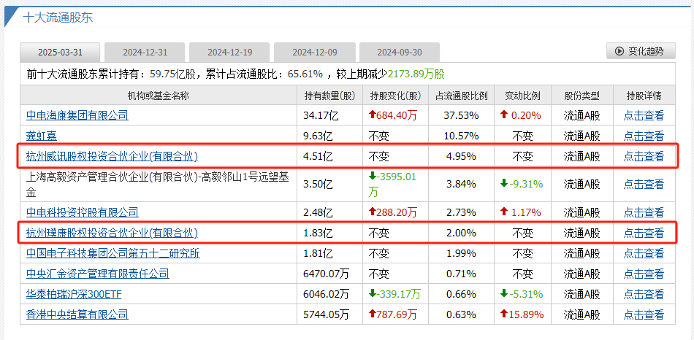
Task: Click green down arrow beside -9.31%
Action: pos(505,184)
